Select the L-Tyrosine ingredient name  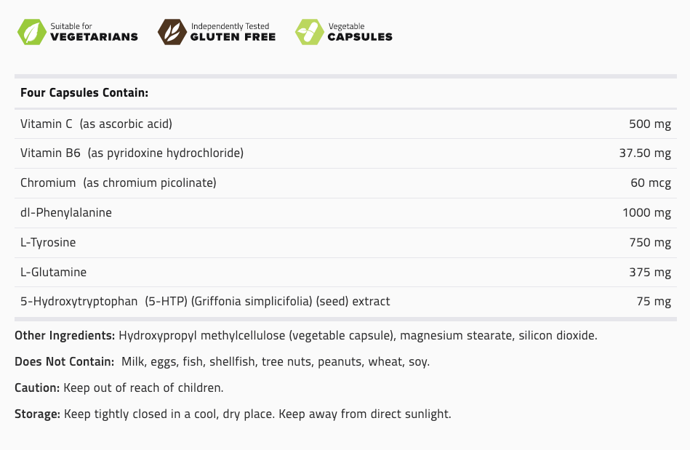tap(48, 243)
